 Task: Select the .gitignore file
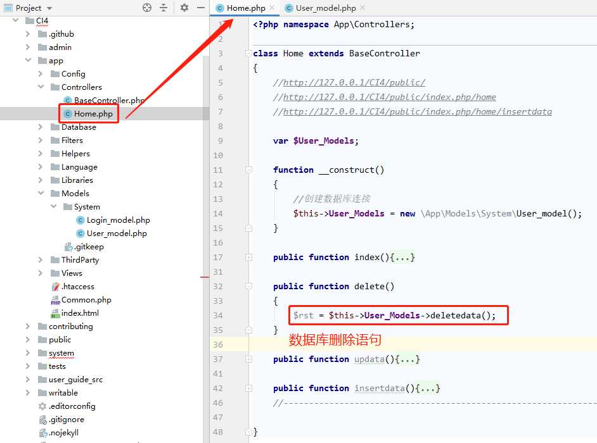click(67, 420)
